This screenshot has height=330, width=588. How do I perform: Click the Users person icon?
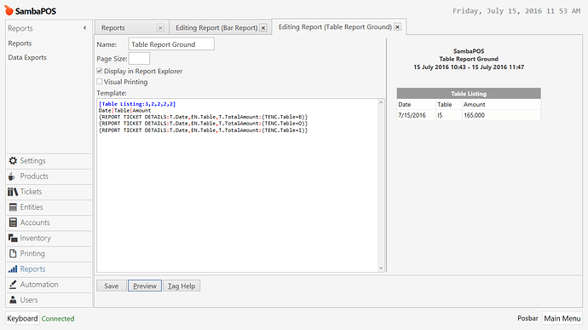pyautogui.click(x=13, y=300)
